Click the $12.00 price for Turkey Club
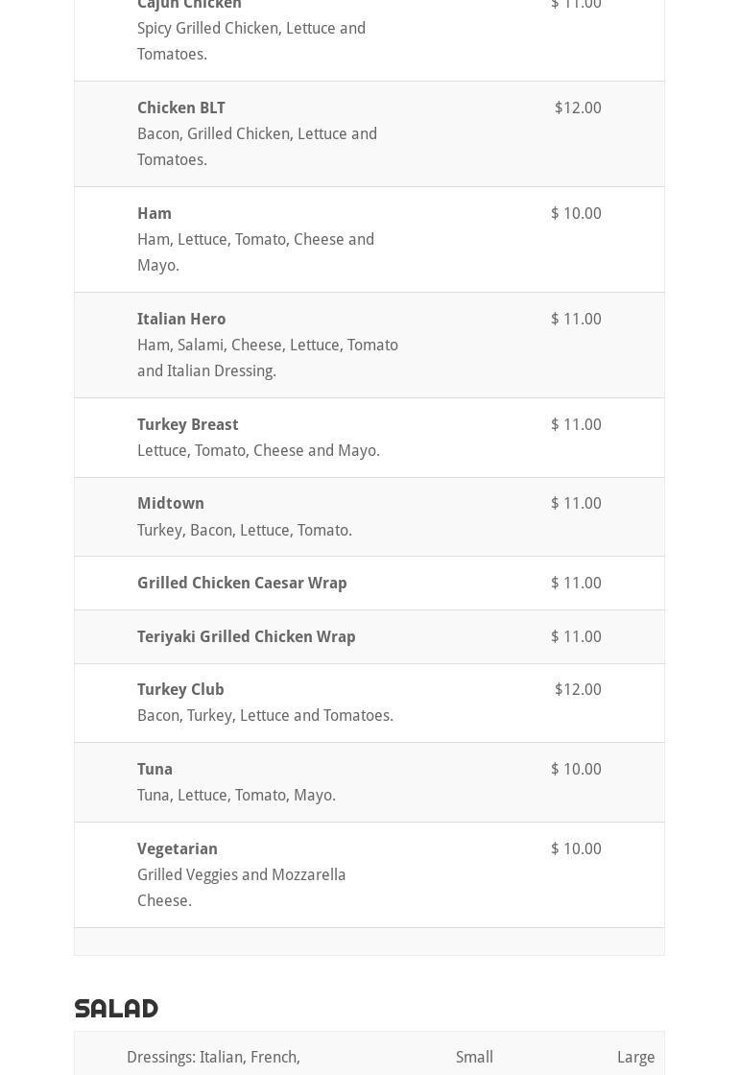 [578, 689]
